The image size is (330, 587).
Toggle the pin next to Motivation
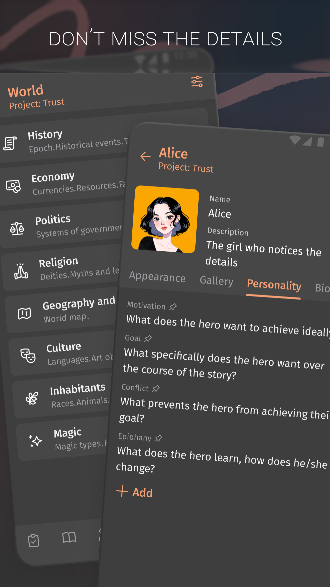(x=173, y=307)
